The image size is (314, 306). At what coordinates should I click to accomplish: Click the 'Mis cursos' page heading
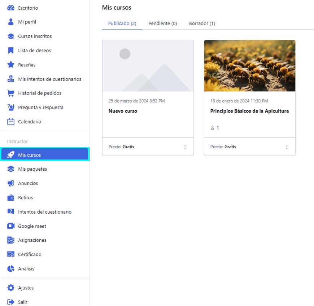pyautogui.click(x=117, y=8)
